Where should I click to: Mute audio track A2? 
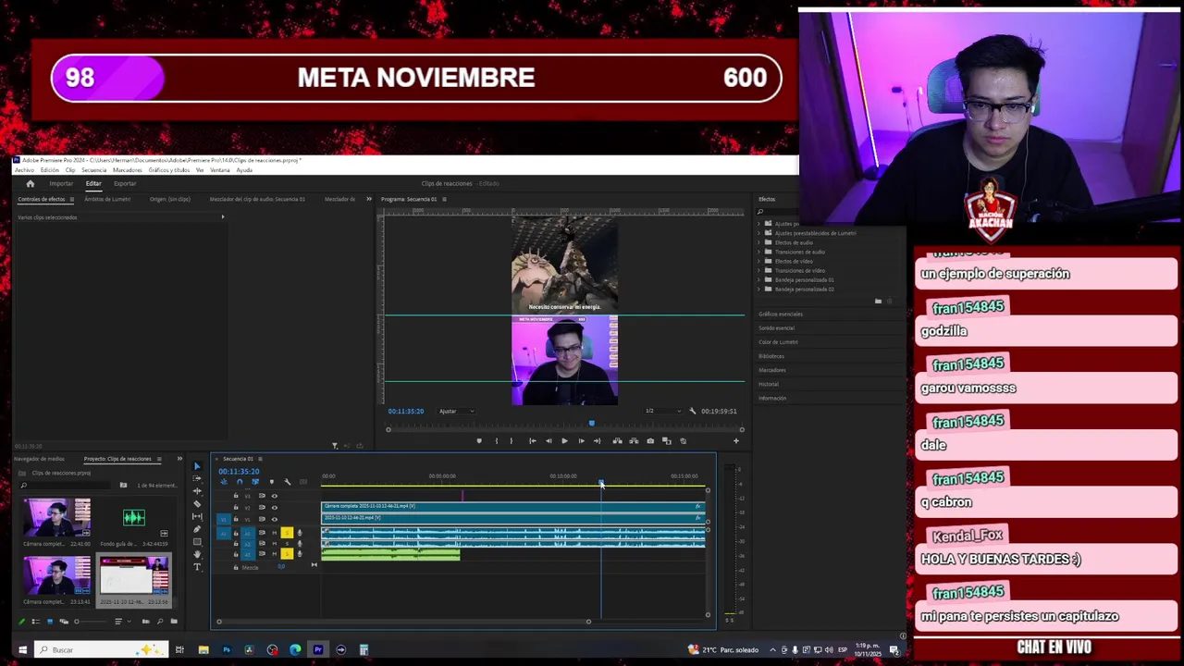[275, 543]
